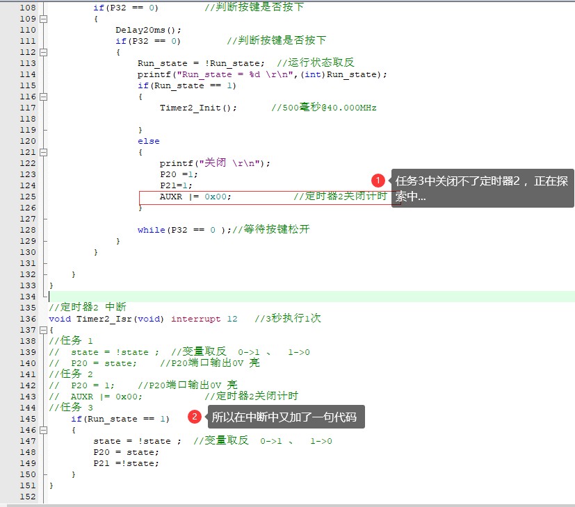Collapse Timer2_Isr function body at line 137
This screenshot has width=575, height=507.
(x=43, y=330)
